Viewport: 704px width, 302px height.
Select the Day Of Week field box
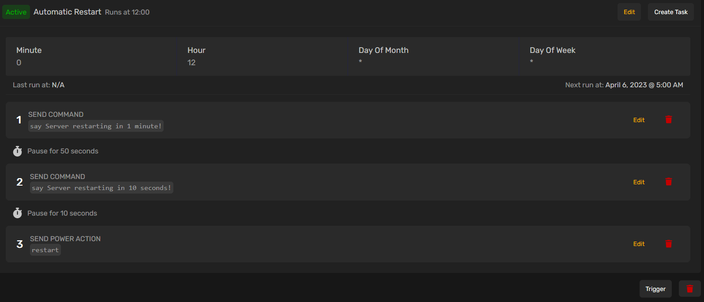pos(604,56)
